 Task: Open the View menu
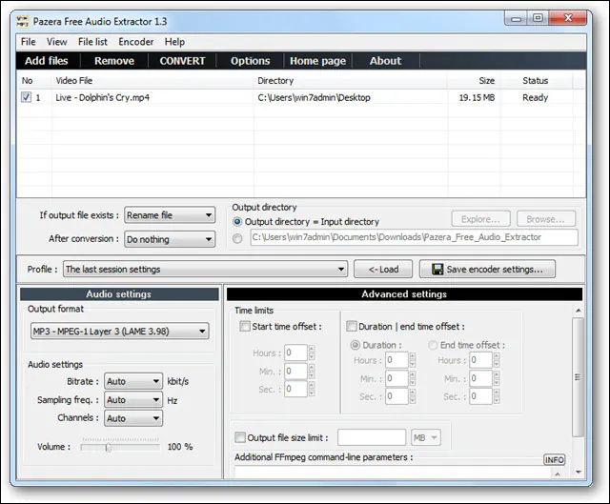coord(57,42)
